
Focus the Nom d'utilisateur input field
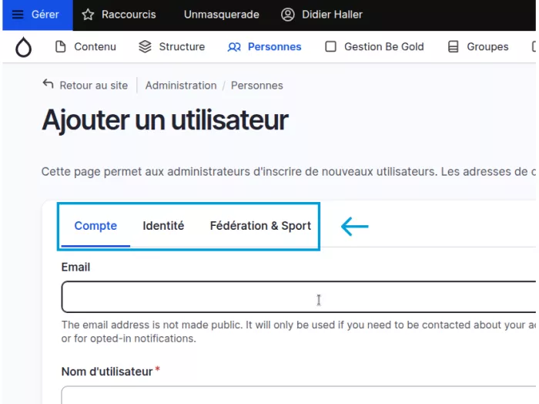pos(299,395)
